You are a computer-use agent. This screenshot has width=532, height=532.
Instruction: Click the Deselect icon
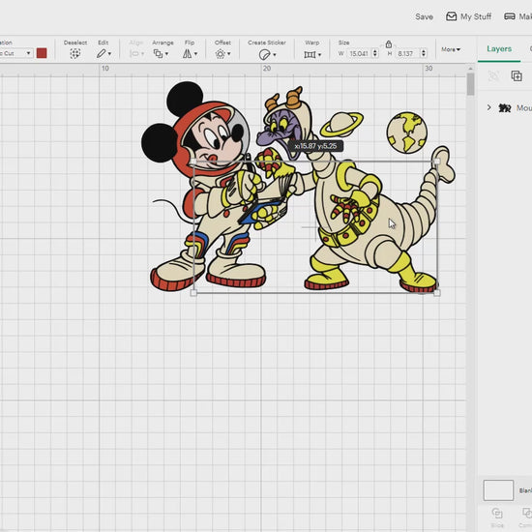pyautogui.click(x=75, y=53)
